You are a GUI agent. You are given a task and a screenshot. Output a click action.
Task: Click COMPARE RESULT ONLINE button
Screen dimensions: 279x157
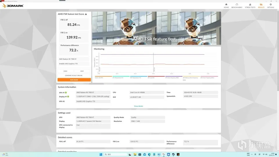pos(74,76)
